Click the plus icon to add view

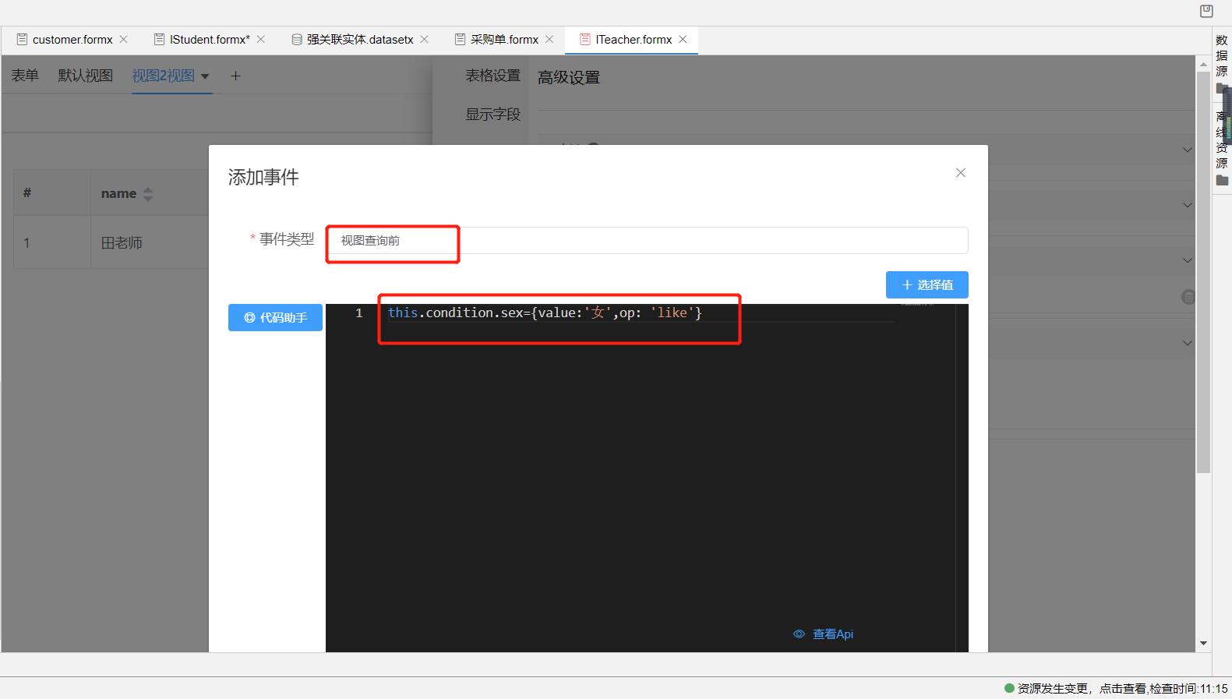point(235,76)
